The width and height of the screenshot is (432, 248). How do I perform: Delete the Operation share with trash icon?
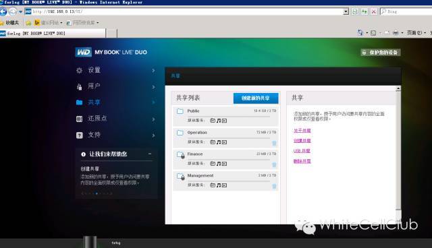click(x=274, y=143)
